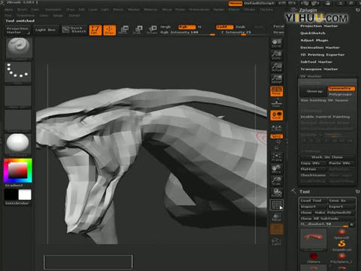Open the current brush thumbnail
361x271 pixels.
(x=18, y=49)
